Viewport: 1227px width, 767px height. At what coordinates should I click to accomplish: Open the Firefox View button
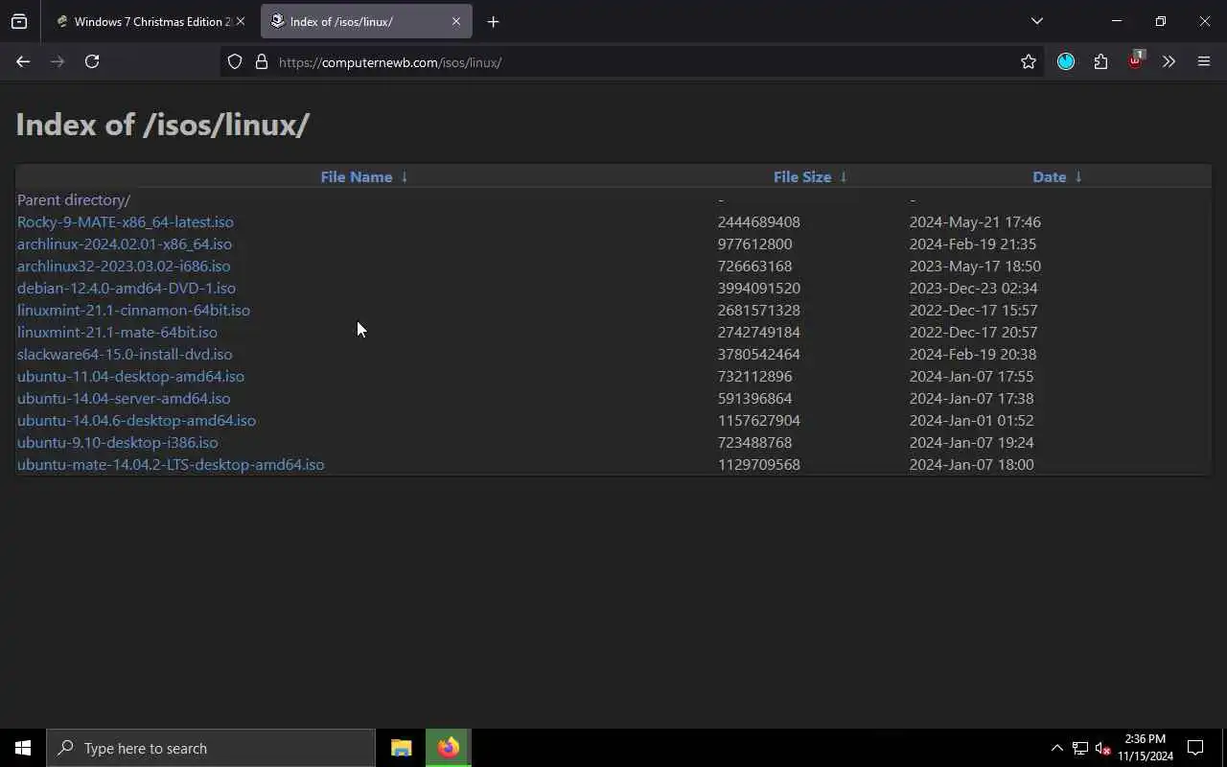point(19,21)
